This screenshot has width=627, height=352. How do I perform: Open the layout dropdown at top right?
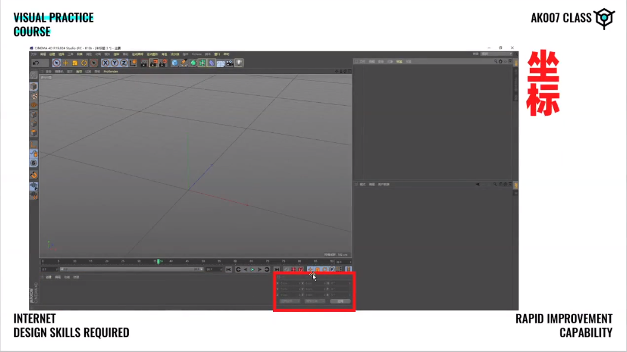(496, 54)
